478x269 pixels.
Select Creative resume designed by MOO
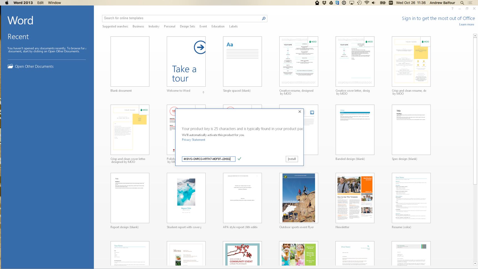299,61
